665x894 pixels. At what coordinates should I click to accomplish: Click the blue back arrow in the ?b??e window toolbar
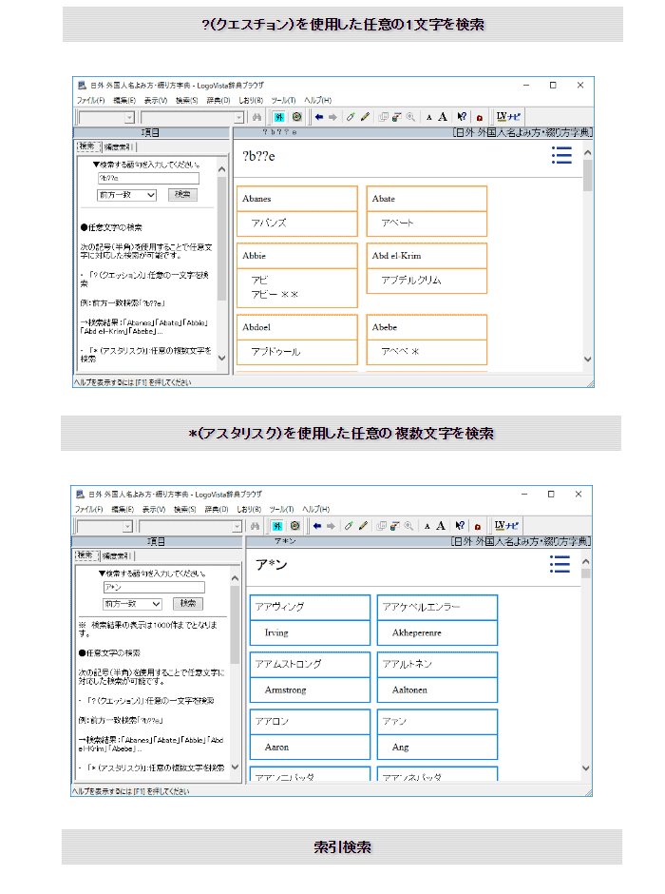click(x=318, y=117)
